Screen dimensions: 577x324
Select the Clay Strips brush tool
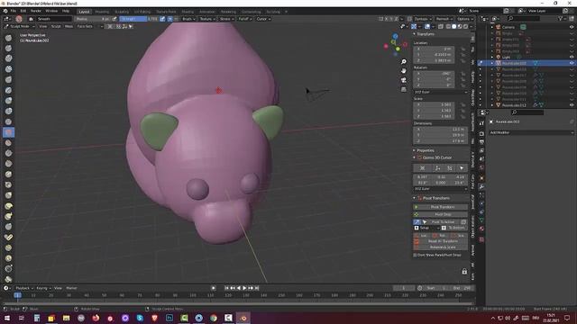tap(8, 69)
